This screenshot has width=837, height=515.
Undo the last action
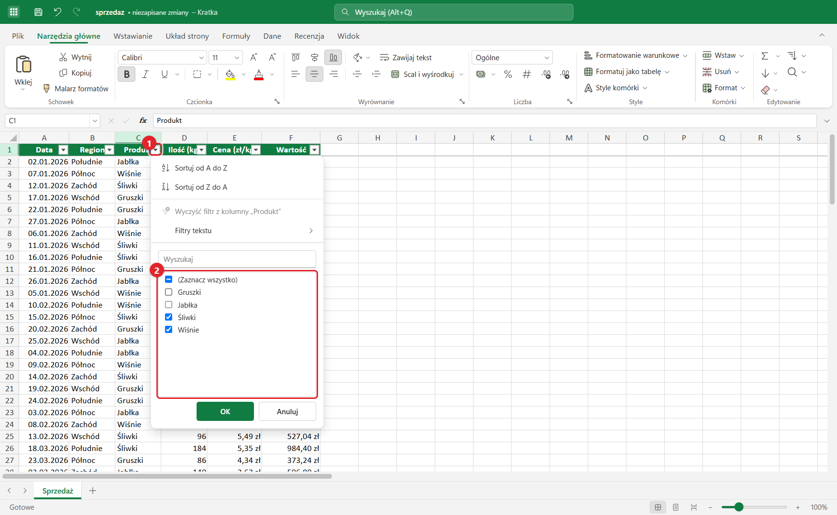point(57,12)
